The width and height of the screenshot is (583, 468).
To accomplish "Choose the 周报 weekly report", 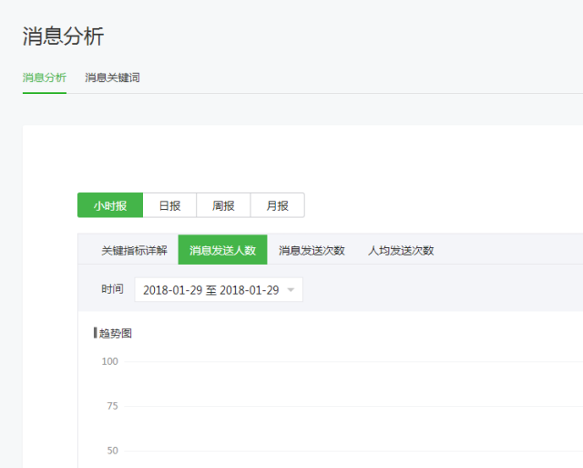I will pos(223,205).
